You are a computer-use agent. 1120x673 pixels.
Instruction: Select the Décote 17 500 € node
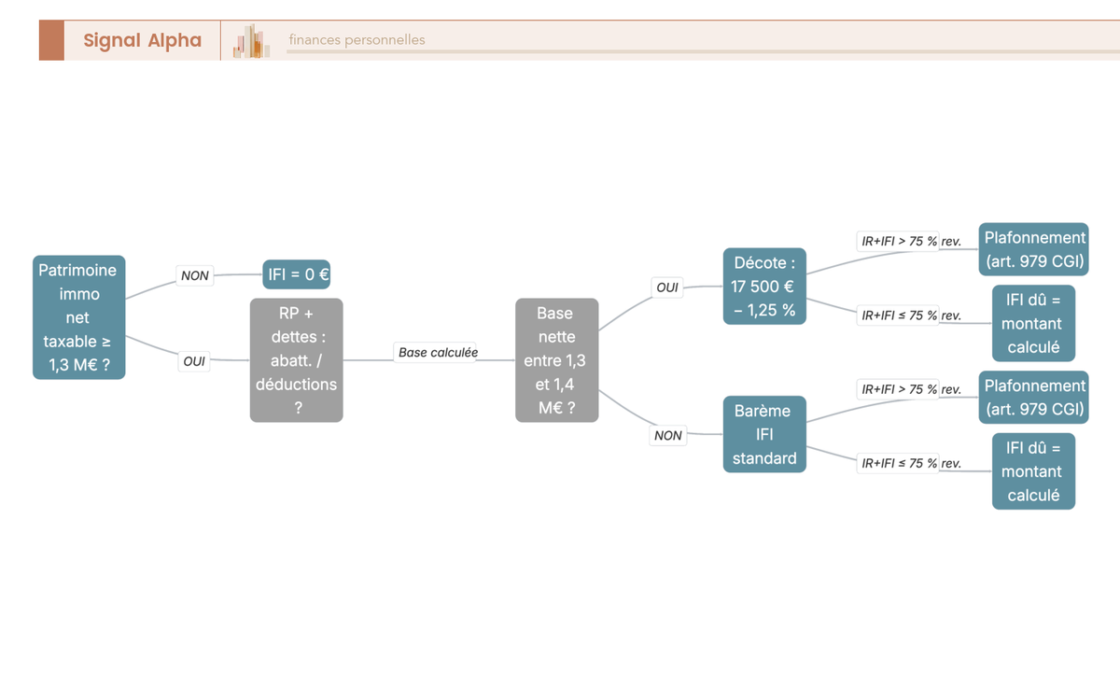click(764, 287)
